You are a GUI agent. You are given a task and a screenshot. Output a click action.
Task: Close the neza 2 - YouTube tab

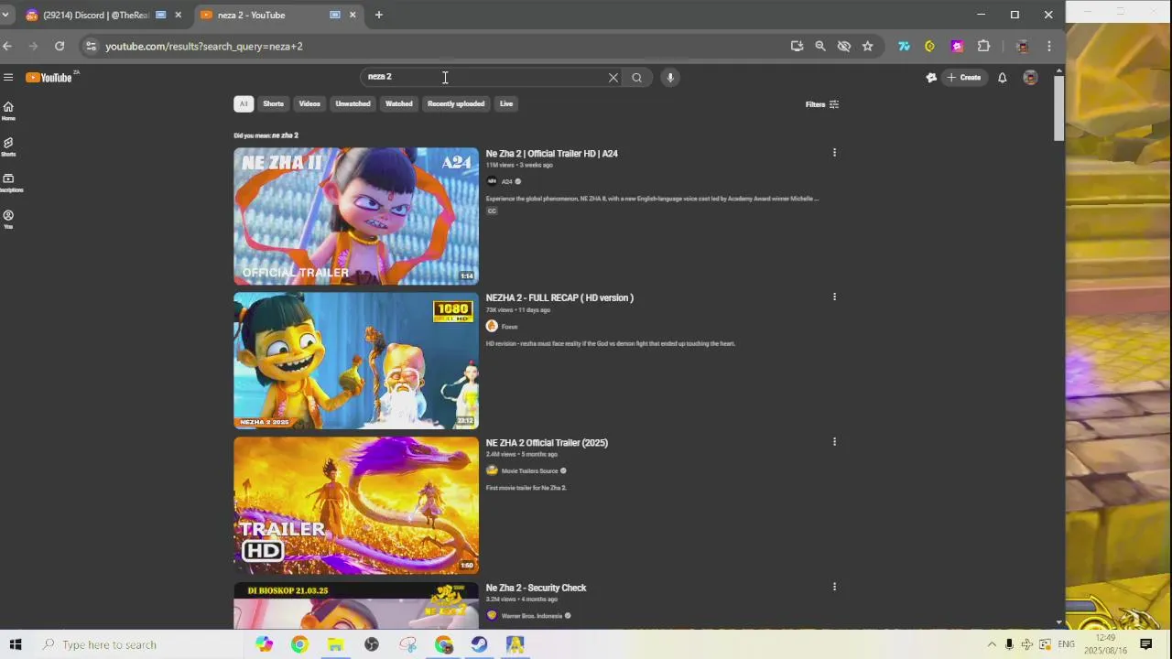pos(353,15)
